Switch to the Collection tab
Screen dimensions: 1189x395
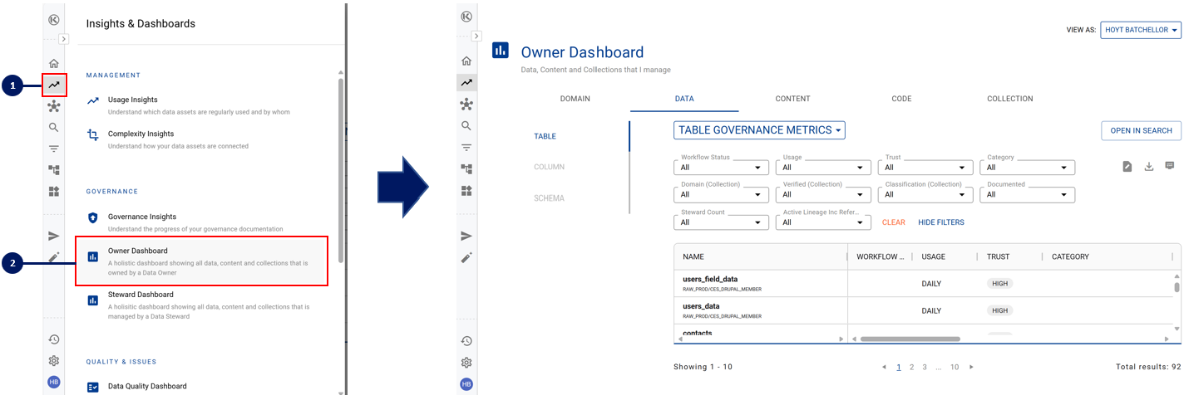[1009, 99]
